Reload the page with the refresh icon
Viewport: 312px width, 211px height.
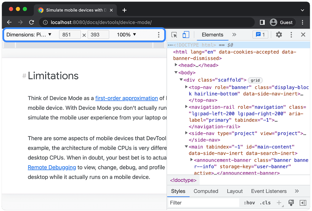32,22
